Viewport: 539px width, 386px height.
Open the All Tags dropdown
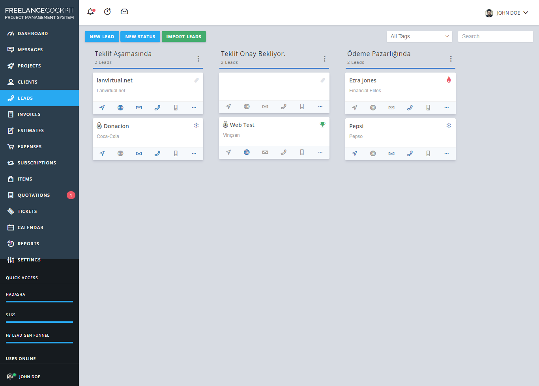pyautogui.click(x=419, y=36)
